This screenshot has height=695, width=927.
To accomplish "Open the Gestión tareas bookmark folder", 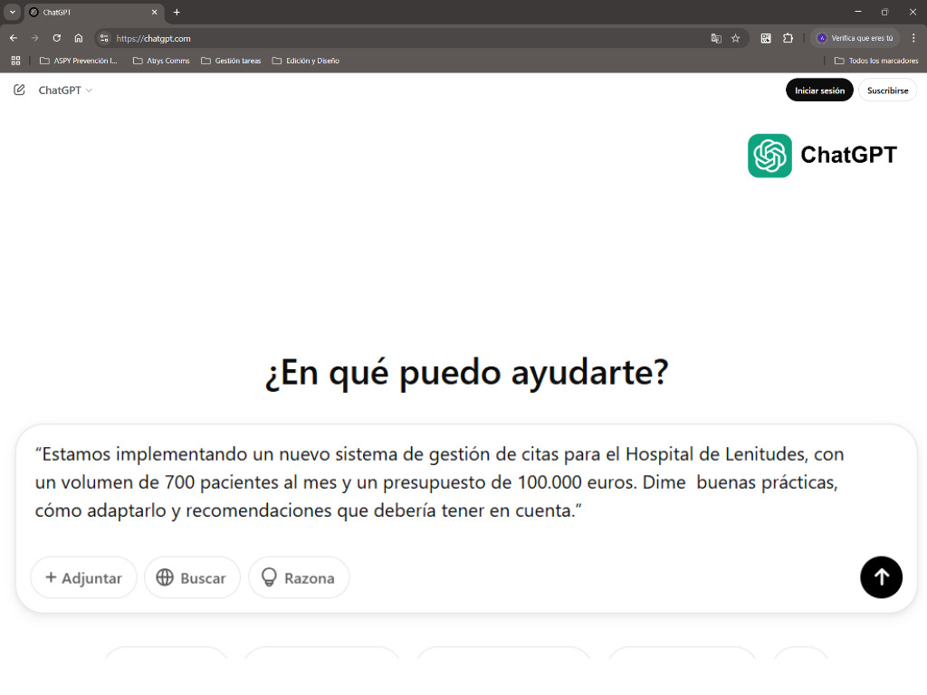I will pos(231,61).
